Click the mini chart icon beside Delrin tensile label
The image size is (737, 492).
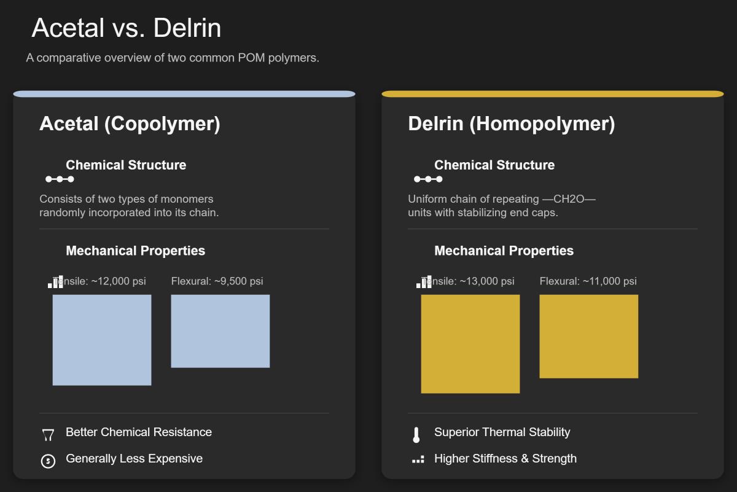tap(423, 281)
